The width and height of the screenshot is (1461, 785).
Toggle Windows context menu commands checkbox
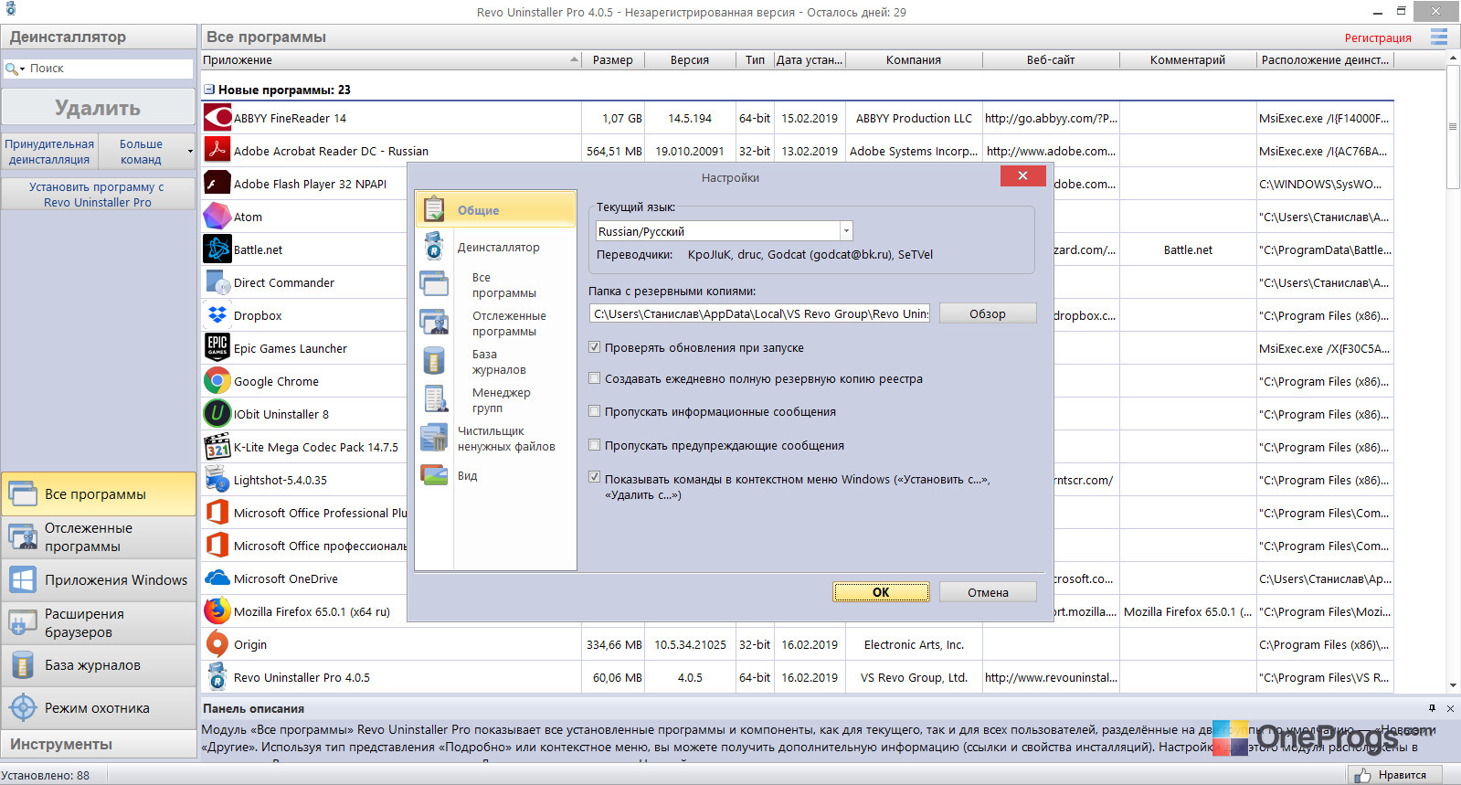595,477
